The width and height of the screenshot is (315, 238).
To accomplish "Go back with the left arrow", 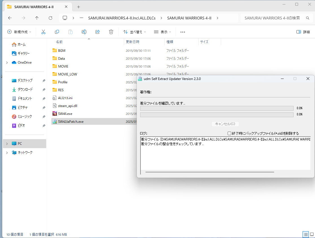I will click(x=10, y=18).
